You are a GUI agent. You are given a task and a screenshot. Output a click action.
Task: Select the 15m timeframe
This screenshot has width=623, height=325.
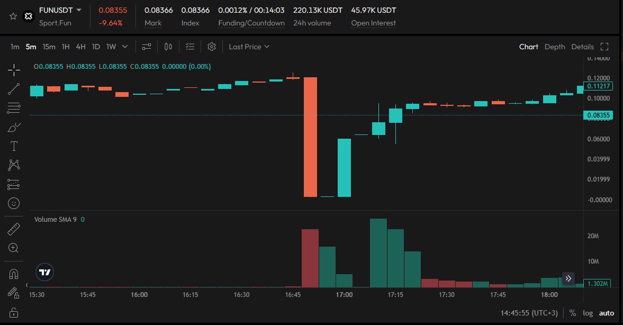[x=49, y=47]
